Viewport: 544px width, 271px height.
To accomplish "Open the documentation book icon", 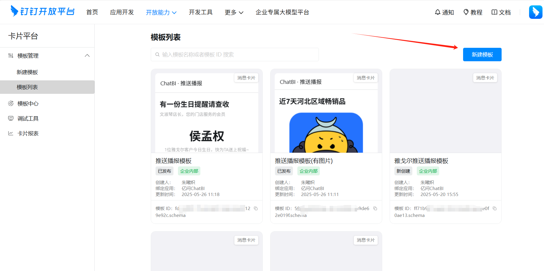I will (494, 12).
